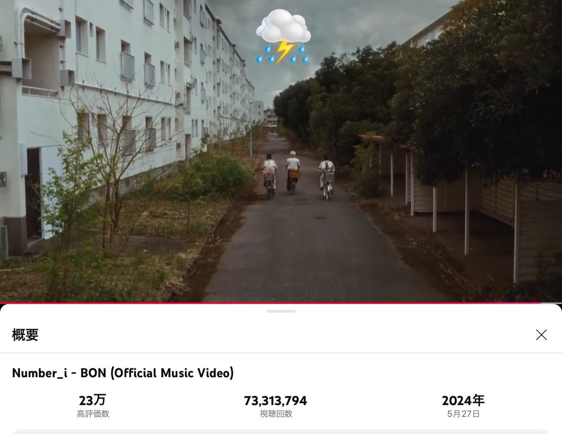Click the 高評価数 label
Screen dimensions: 562x434
coord(93,414)
